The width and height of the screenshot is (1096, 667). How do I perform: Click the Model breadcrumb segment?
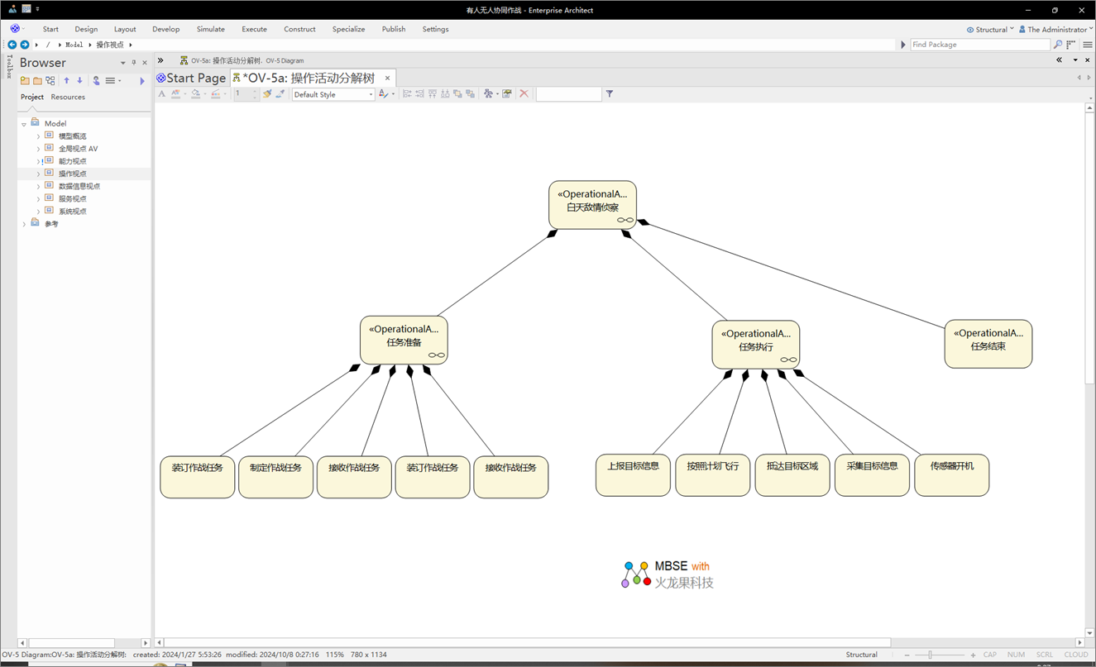74,45
